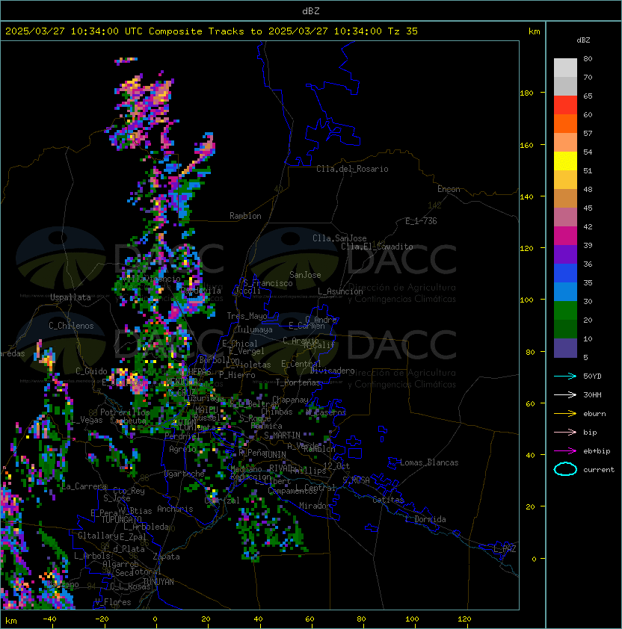This screenshot has width=622, height=629.
Task: Click the 'L_Asuncion' map label
Action: pyautogui.click(x=340, y=291)
